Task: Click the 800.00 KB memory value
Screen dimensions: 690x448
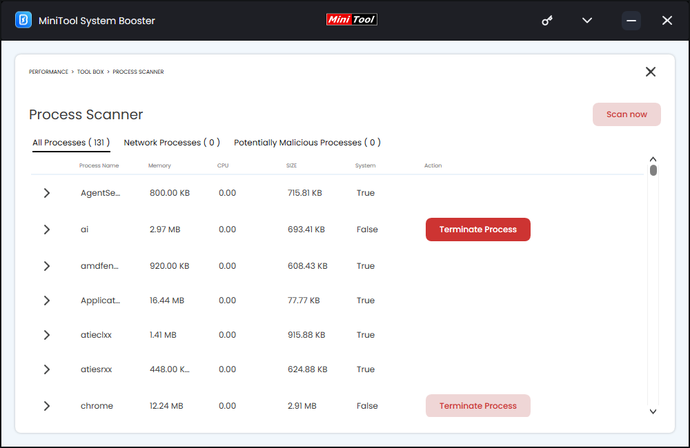Action: click(x=170, y=193)
